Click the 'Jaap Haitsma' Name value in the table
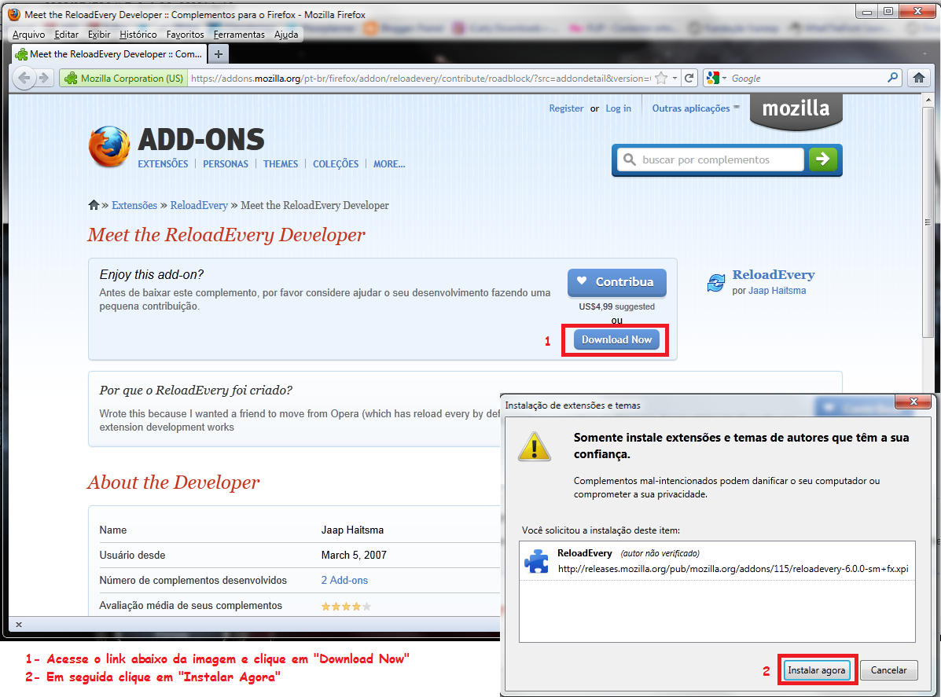941x697 pixels. tap(352, 530)
